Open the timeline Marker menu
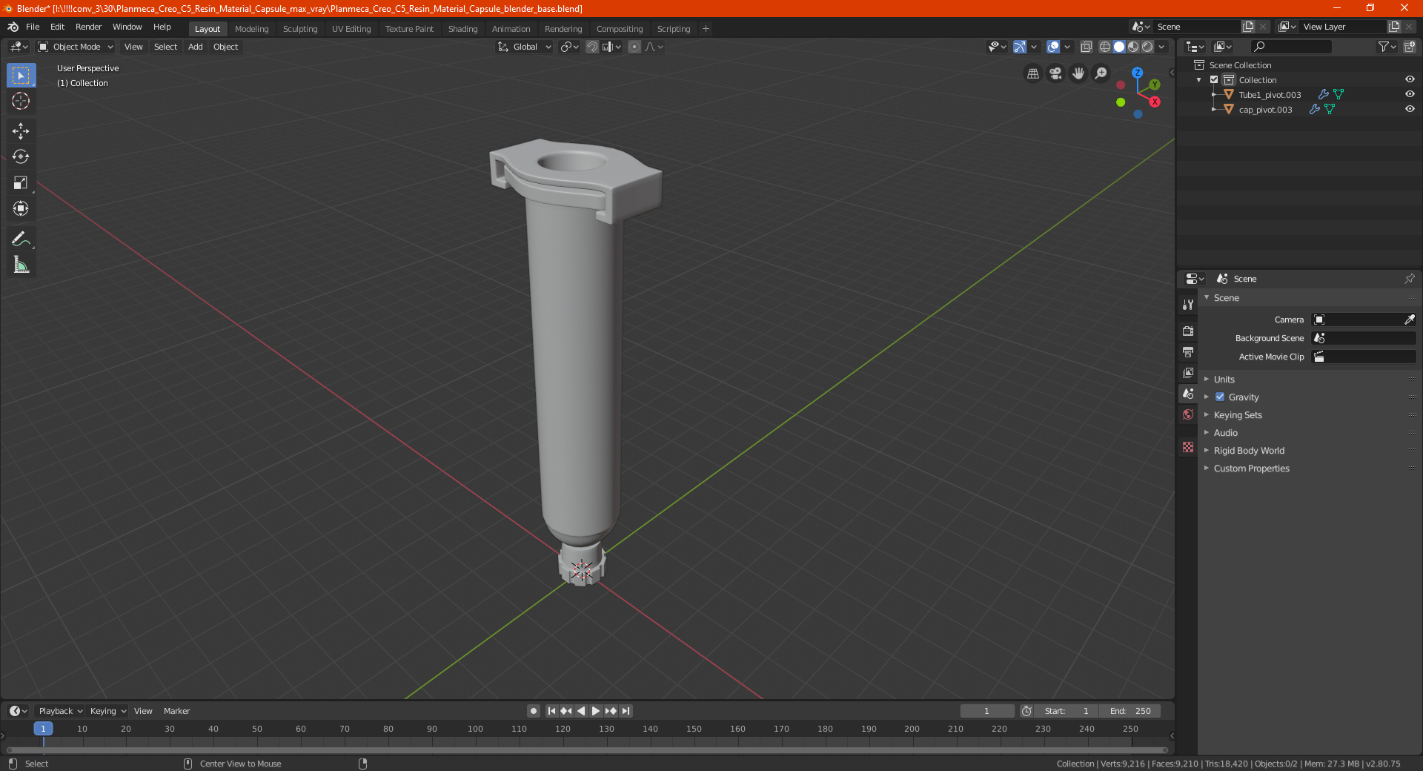 (176, 711)
